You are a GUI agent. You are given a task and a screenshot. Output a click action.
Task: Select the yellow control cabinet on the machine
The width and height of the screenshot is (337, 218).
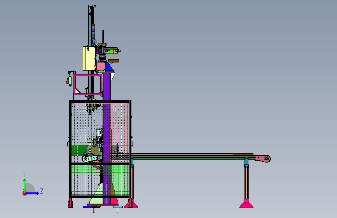[89, 58]
